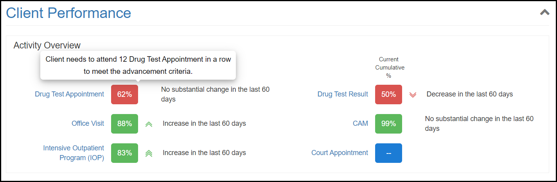Open the CAM activity link

tap(360, 123)
